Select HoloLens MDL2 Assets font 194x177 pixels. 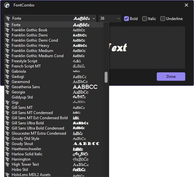click(54, 175)
